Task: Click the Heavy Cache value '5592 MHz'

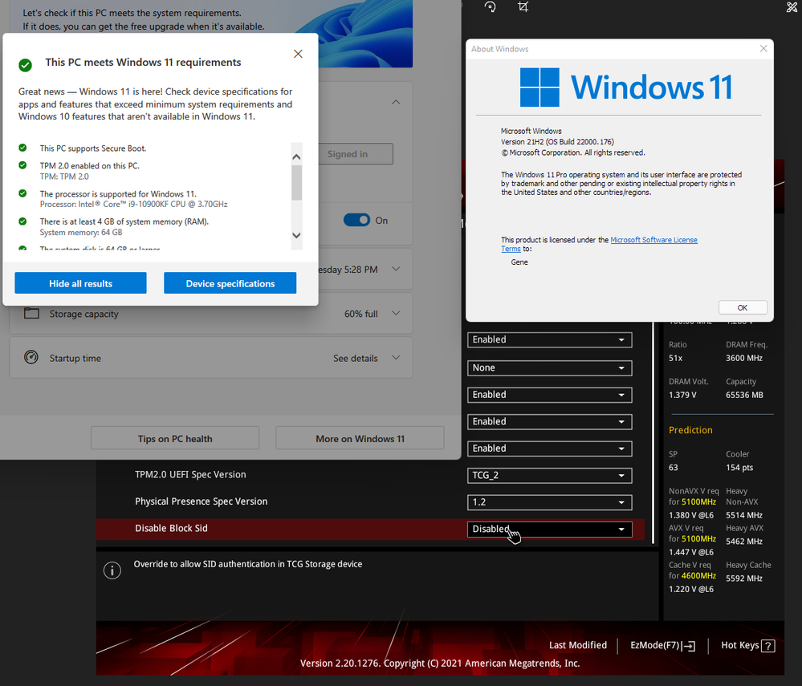Action: [744, 578]
